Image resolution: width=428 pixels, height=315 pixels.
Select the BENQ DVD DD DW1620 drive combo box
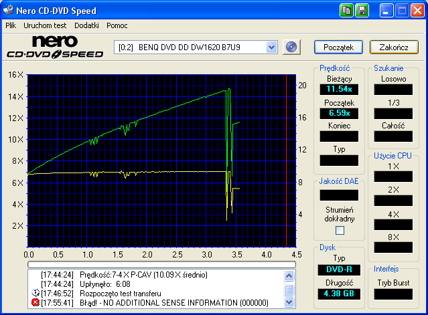[x=196, y=47]
